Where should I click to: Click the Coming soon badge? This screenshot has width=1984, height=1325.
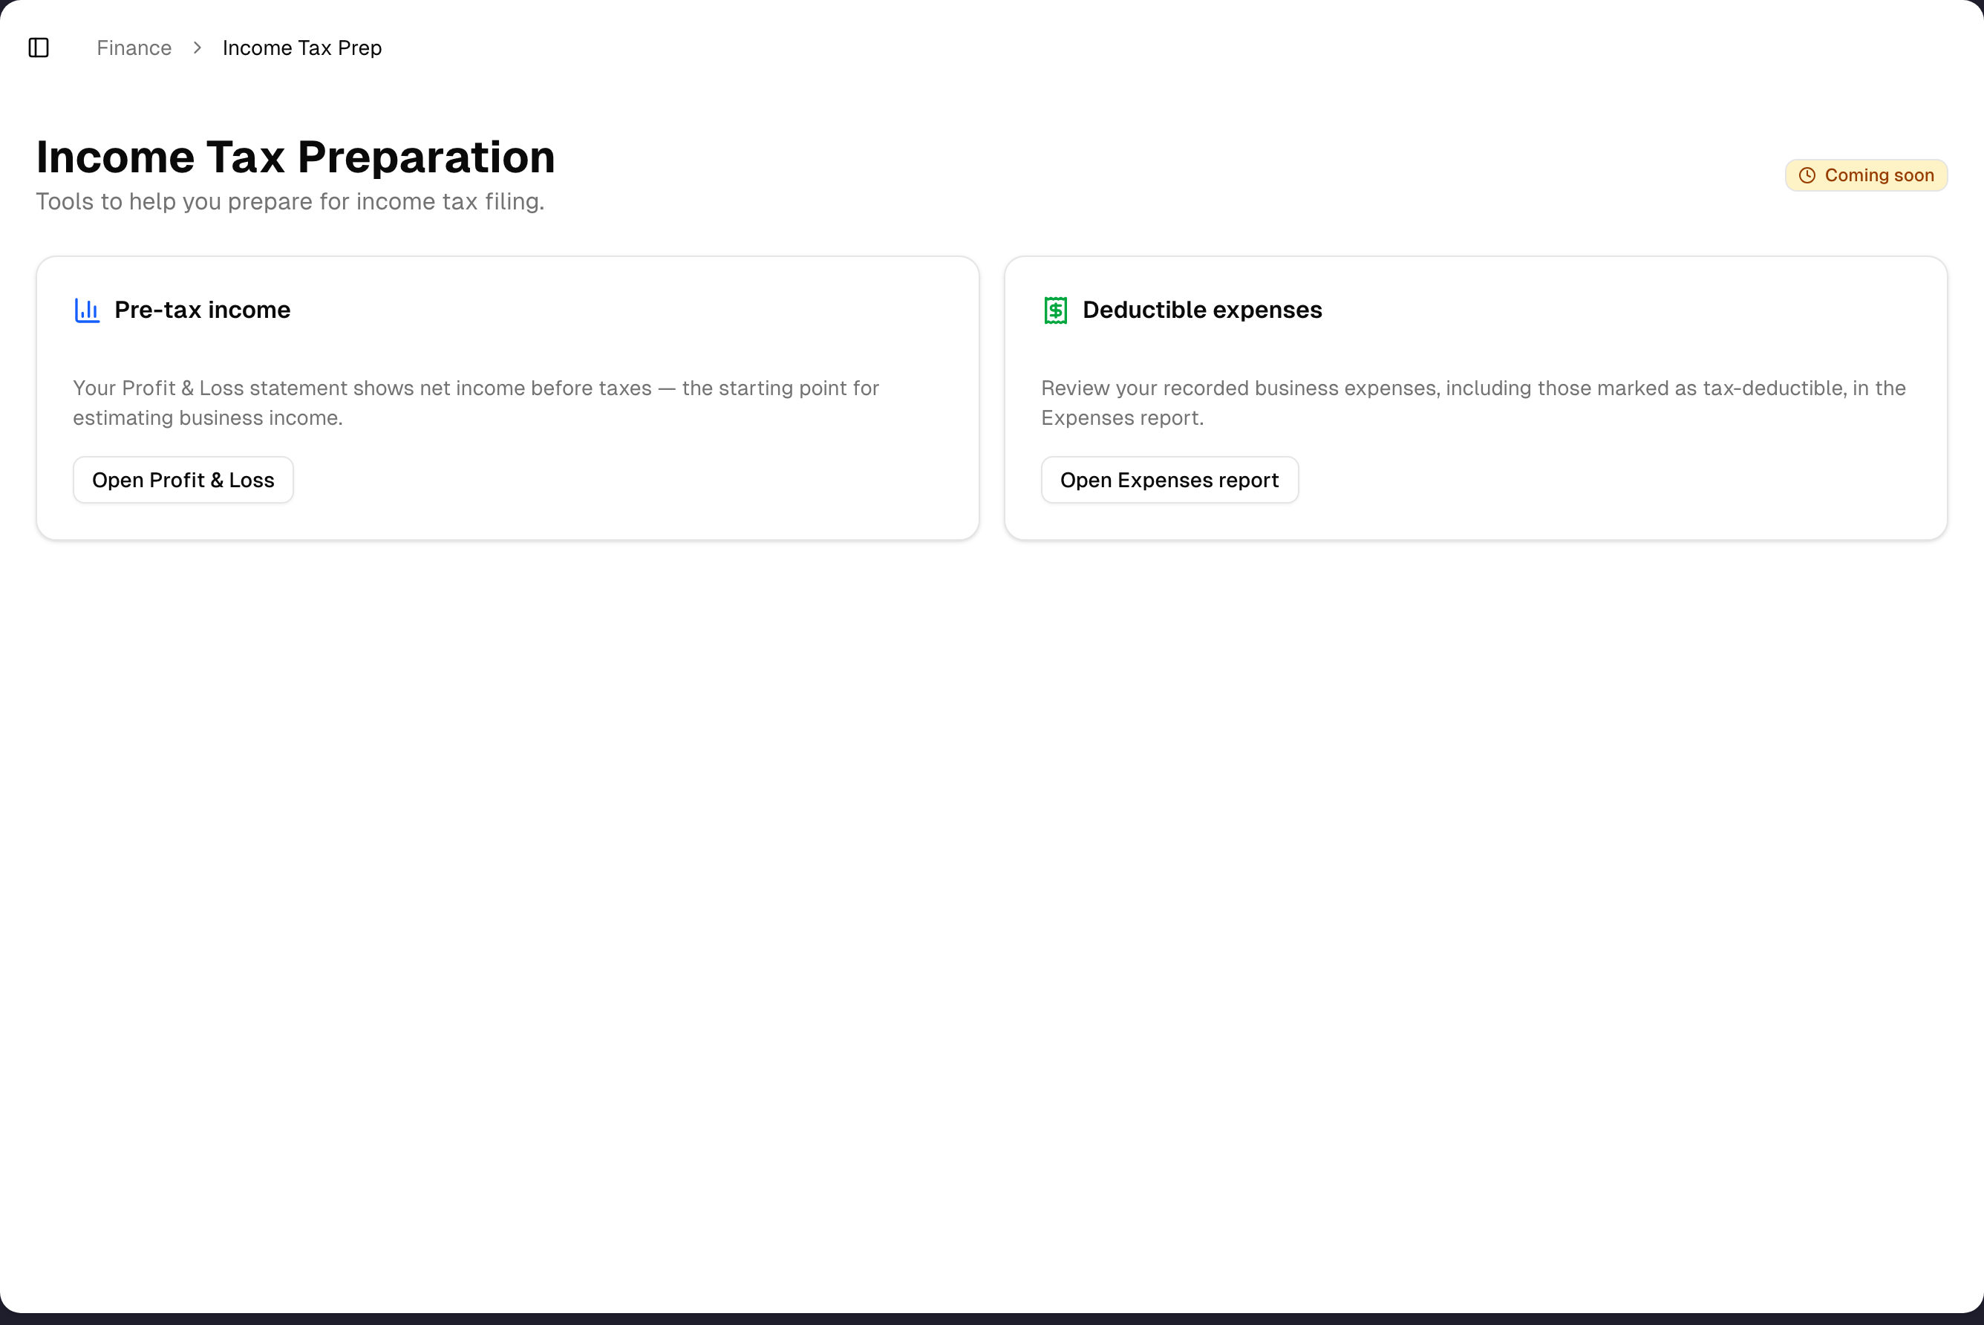point(1866,176)
